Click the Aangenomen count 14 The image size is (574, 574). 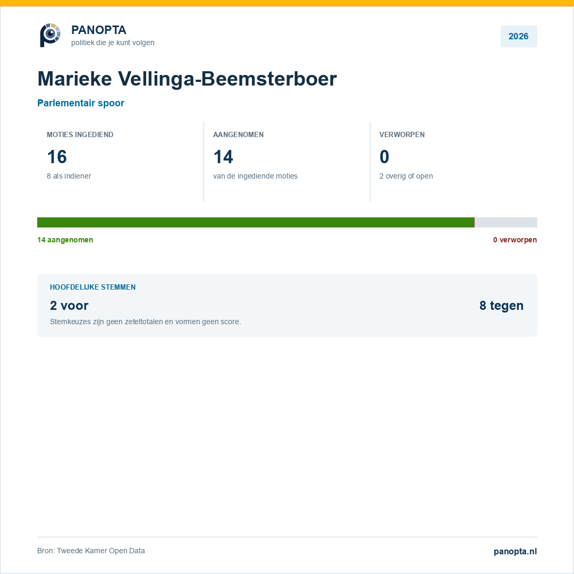click(x=223, y=157)
